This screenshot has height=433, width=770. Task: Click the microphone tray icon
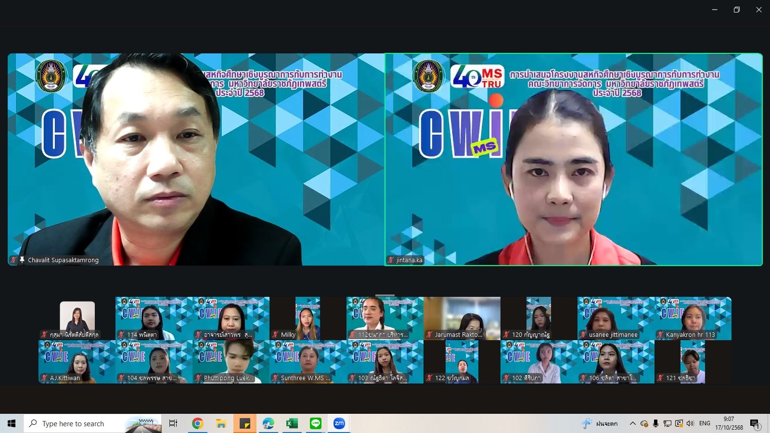tap(655, 423)
